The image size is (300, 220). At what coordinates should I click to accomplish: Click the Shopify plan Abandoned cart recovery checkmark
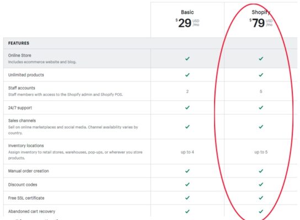[x=261, y=211]
